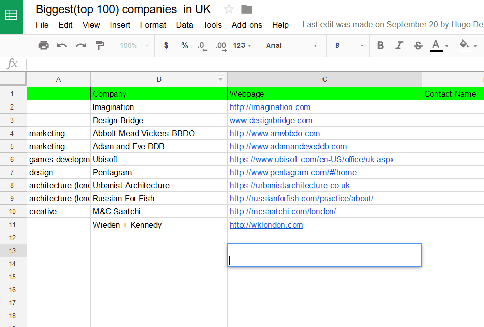
Task: Open the ubisoft.com UK office link
Action: tap(312, 159)
